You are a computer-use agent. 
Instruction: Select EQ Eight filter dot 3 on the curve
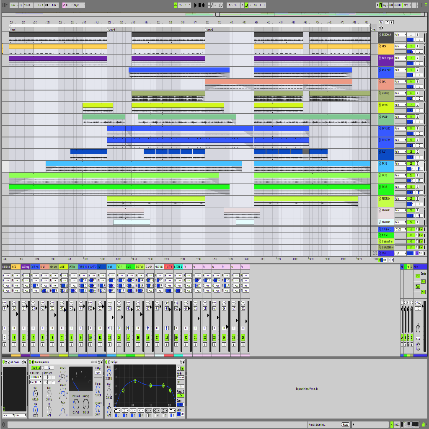[150, 385]
